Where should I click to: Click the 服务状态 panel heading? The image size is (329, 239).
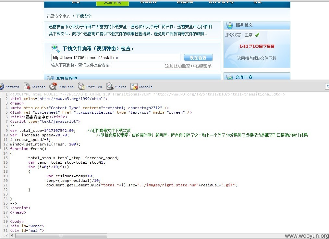coord(244,25)
